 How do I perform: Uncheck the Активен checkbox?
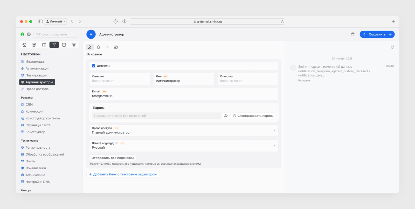click(94, 66)
